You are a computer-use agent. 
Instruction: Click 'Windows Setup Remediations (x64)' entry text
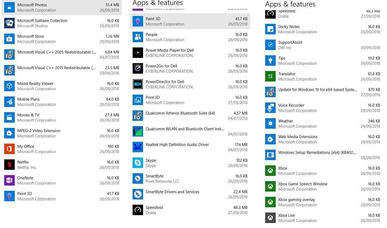point(317,152)
